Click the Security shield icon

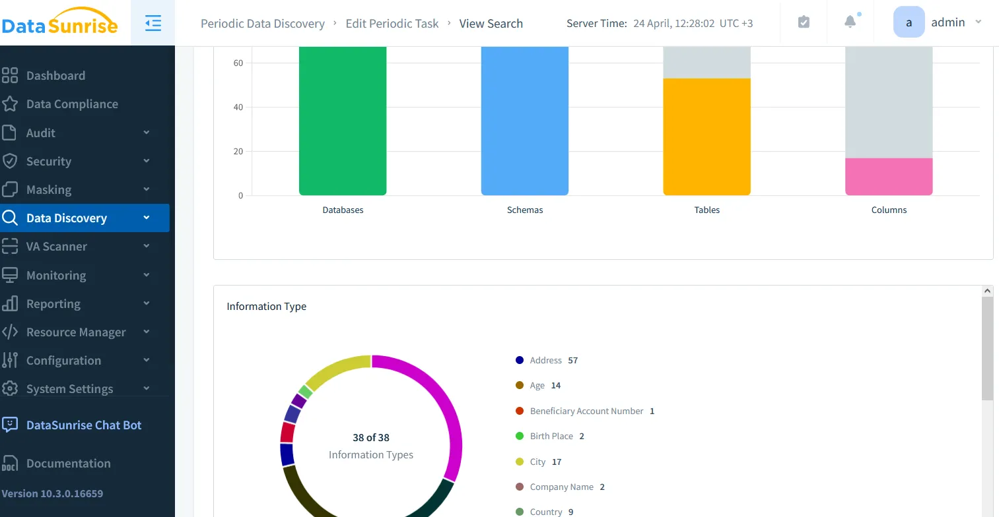tap(10, 161)
